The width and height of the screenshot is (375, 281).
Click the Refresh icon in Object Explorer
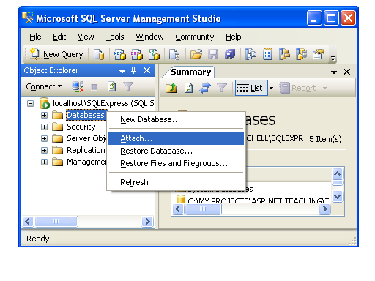[x=111, y=86]
